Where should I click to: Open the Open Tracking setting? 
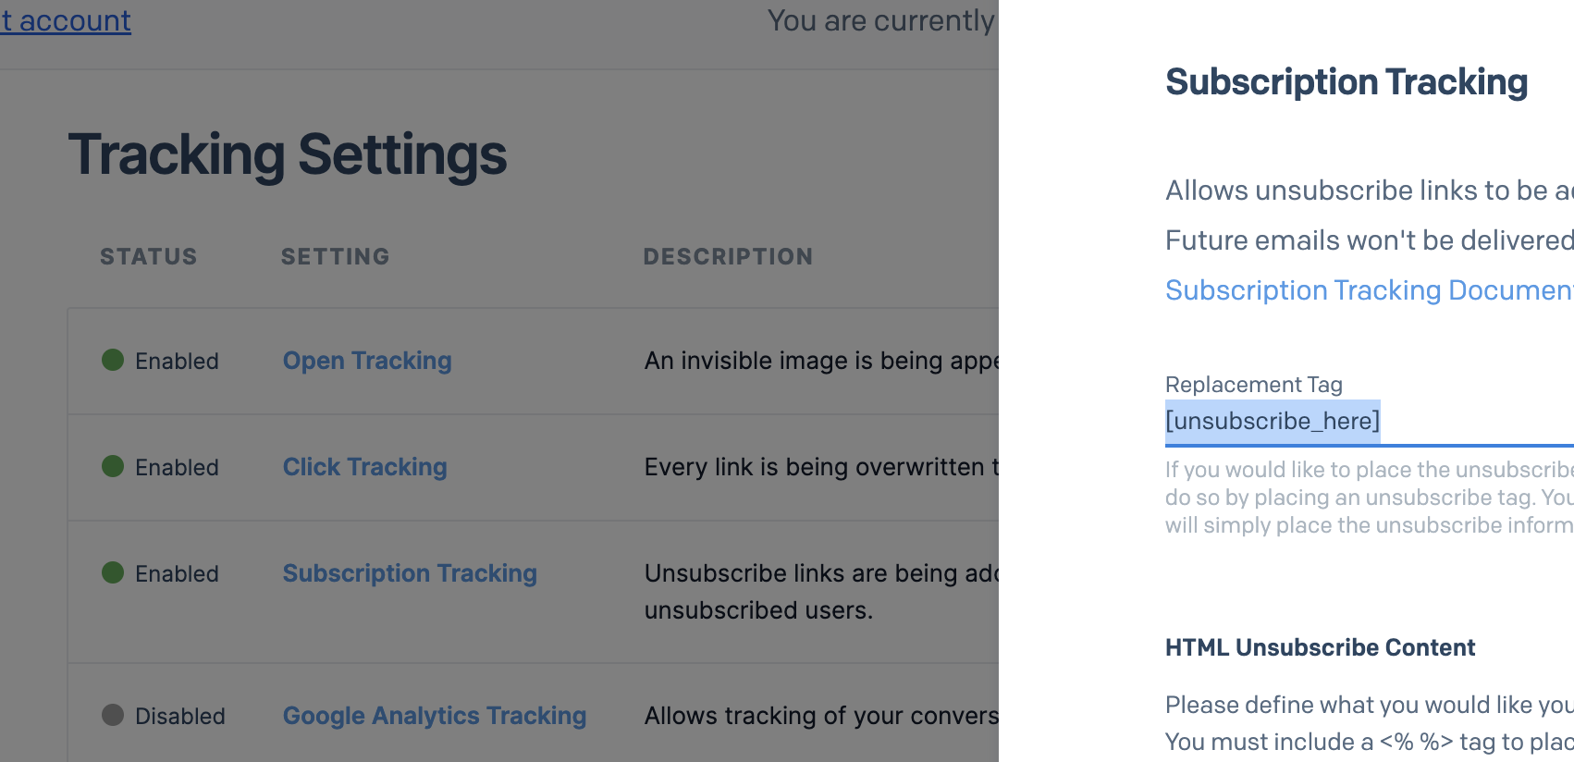point(367,361)
